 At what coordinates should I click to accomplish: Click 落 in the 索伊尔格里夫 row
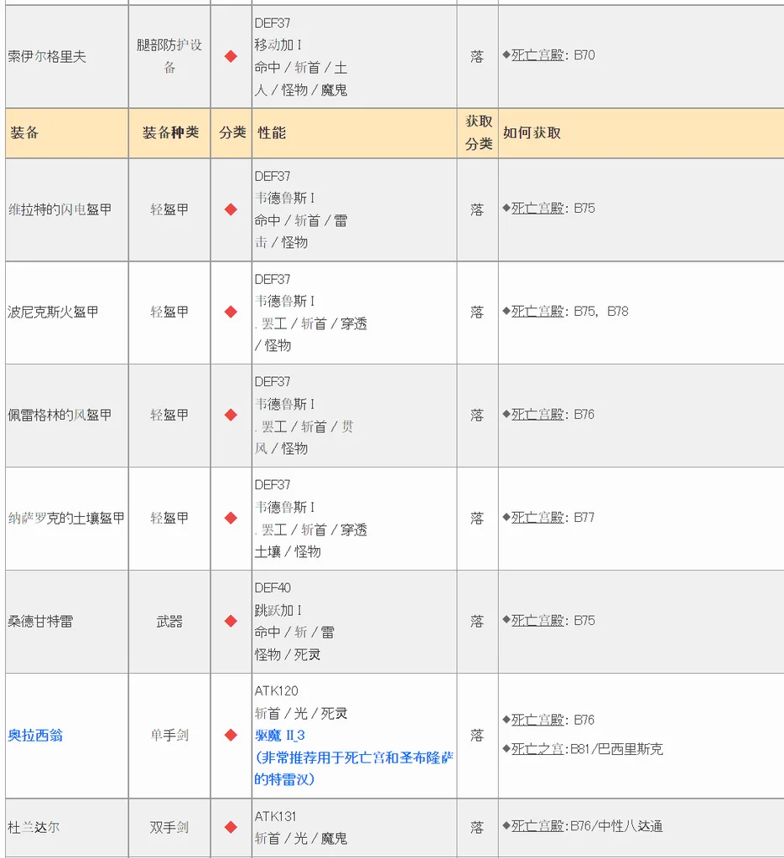pyautogui.click(x=477, y=56)
